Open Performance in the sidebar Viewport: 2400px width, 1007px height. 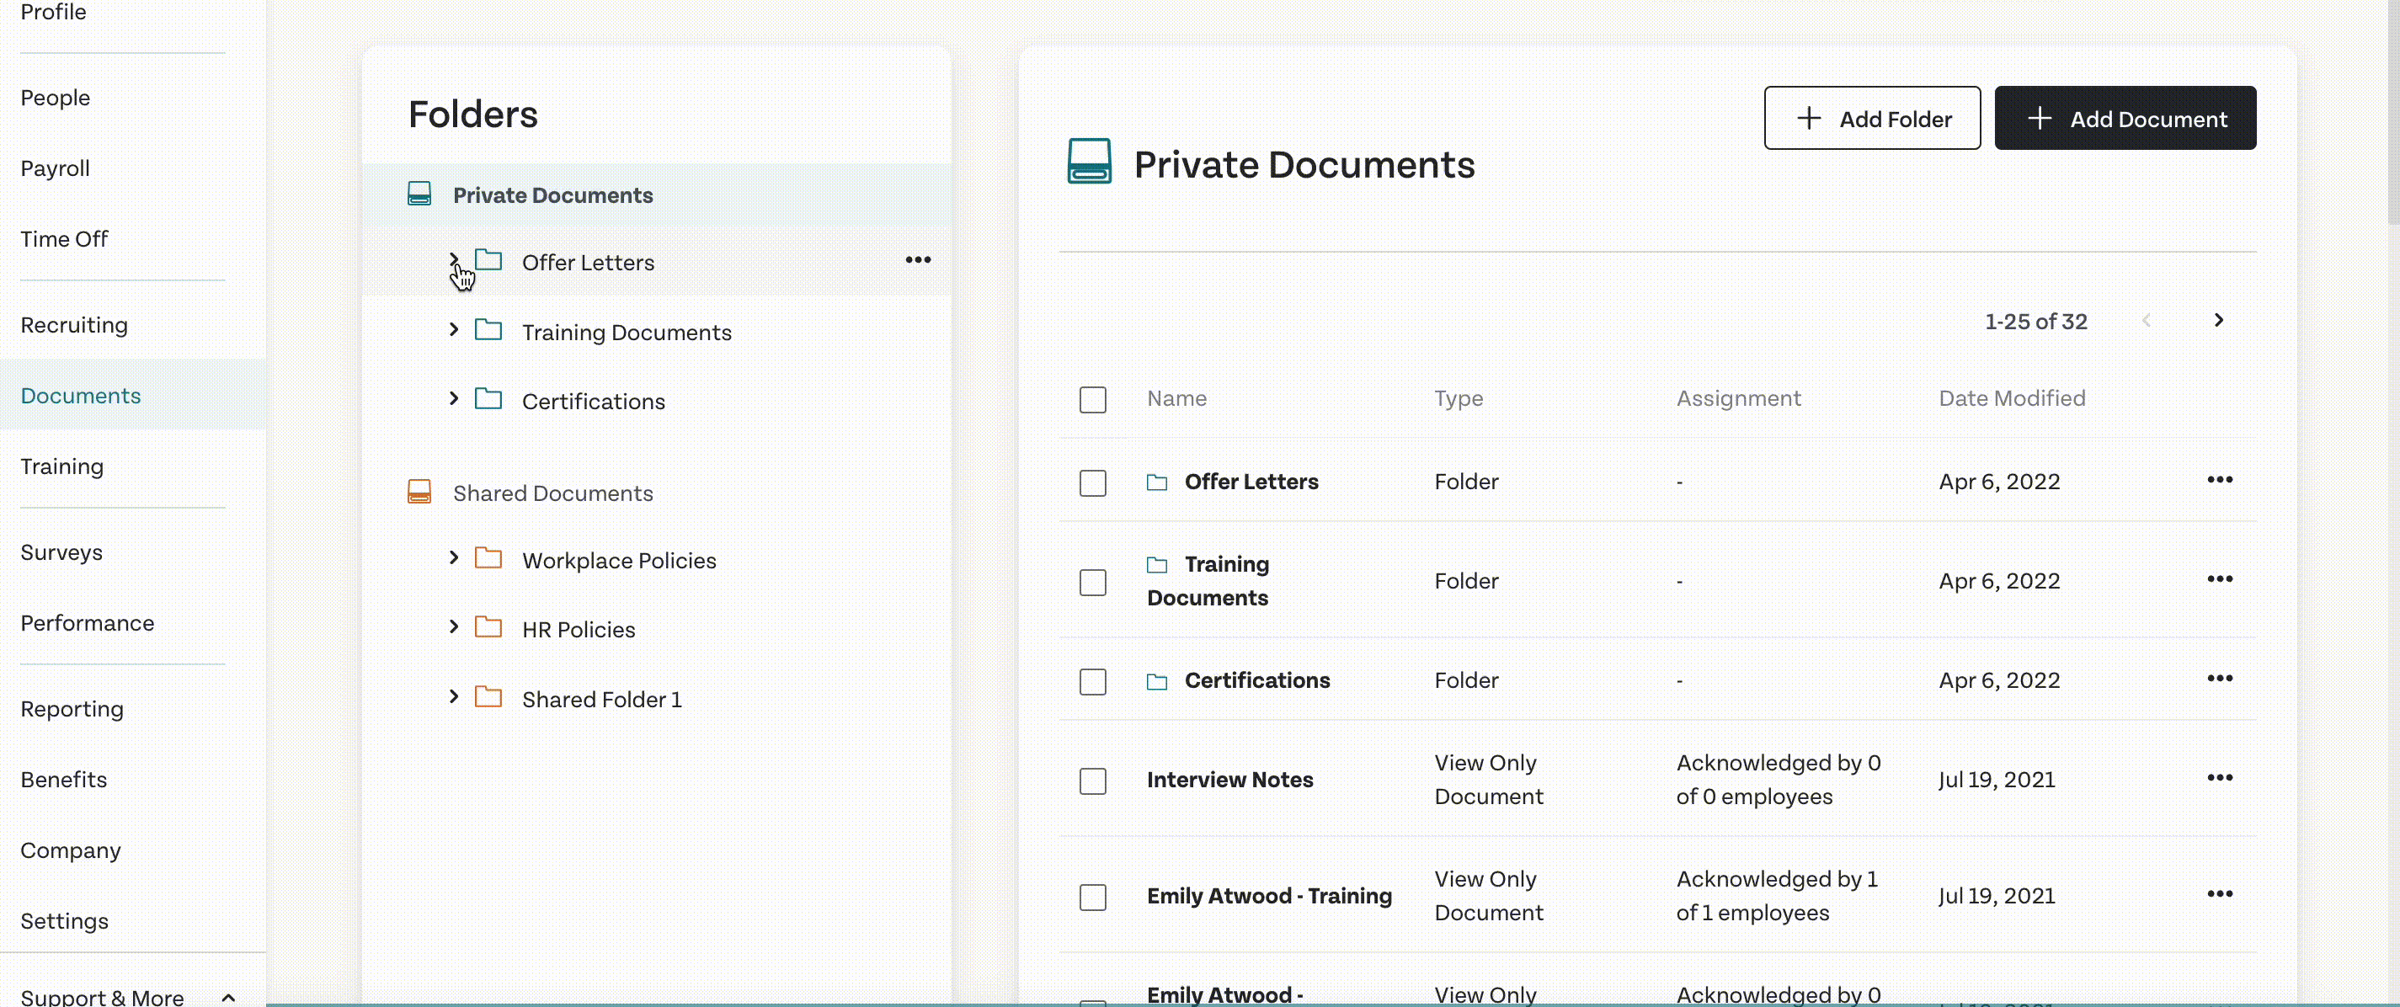[x=88, y=622]
